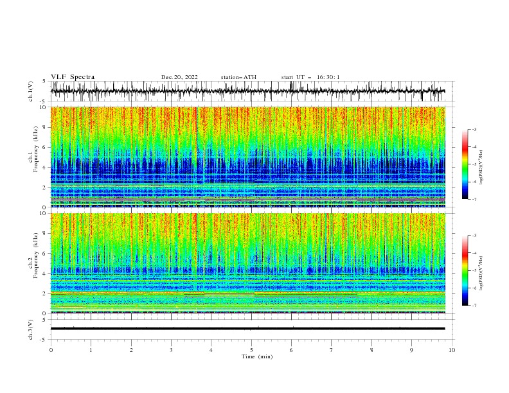The width and height of the screenshot is (509, 393).
Task: Click the ch.1 spectrogram color bar
Action: tap(465, 164)
